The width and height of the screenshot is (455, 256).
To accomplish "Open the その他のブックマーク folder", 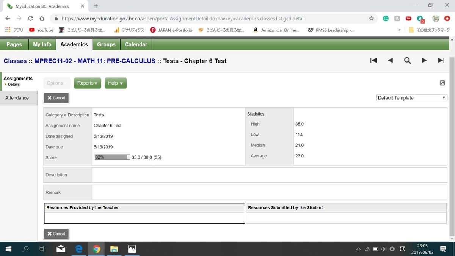I will 429,30.
